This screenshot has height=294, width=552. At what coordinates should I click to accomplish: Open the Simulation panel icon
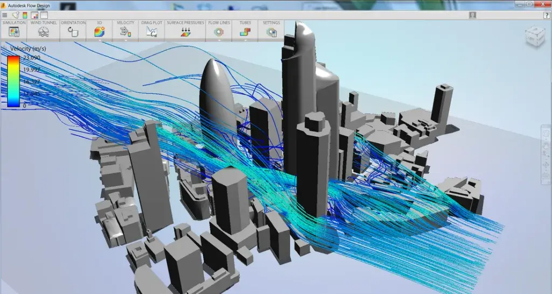pyautogui.click(x=14, y=32)
